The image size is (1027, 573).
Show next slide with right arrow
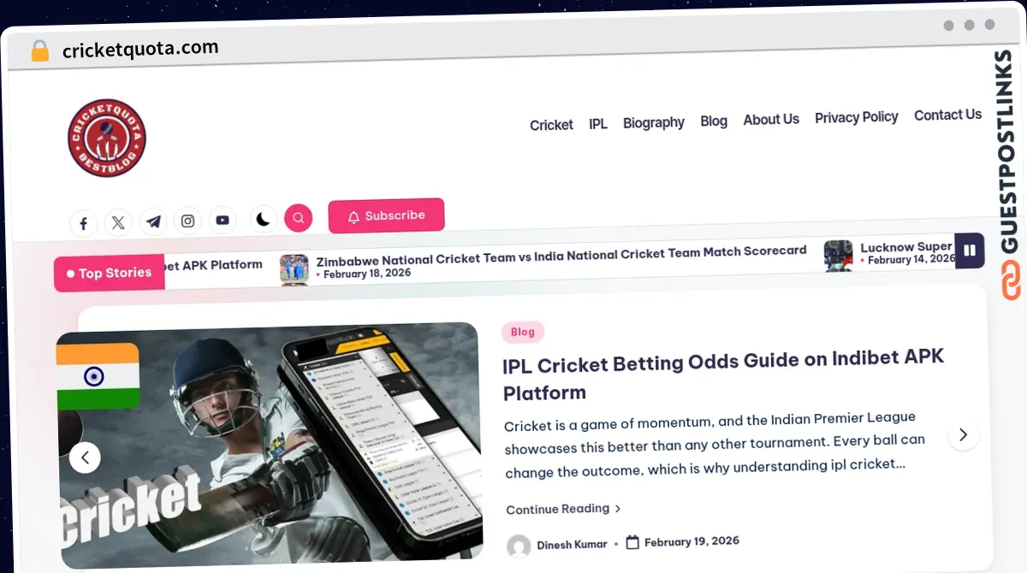[x=963, y=434]
